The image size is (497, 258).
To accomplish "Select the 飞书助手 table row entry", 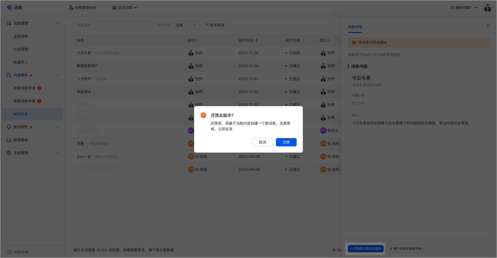I will 84,79.
